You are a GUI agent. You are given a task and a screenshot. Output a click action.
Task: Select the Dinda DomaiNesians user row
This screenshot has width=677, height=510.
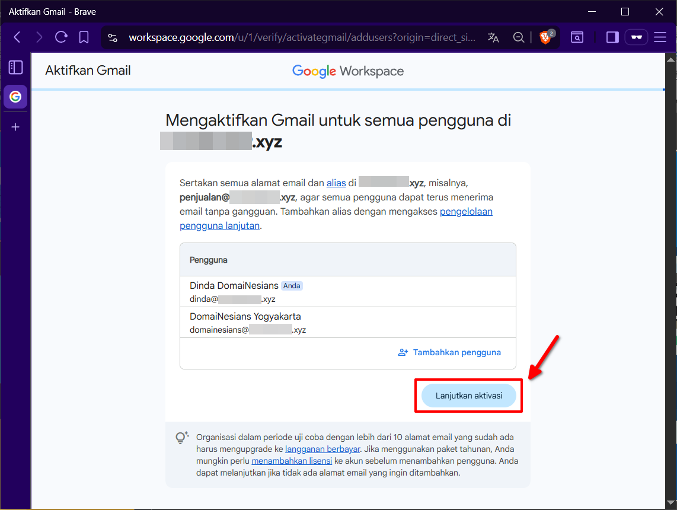click(348, 292)
